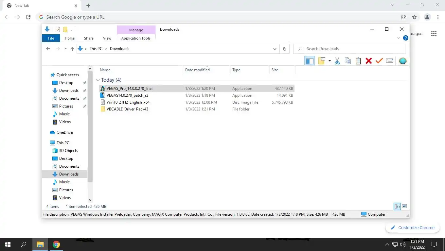445x251 pixels.
Task: Open Windows Start menu
Action: 8,244
